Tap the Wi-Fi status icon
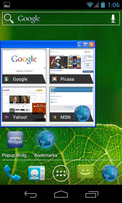122x203 pixels. click(90, 5)
